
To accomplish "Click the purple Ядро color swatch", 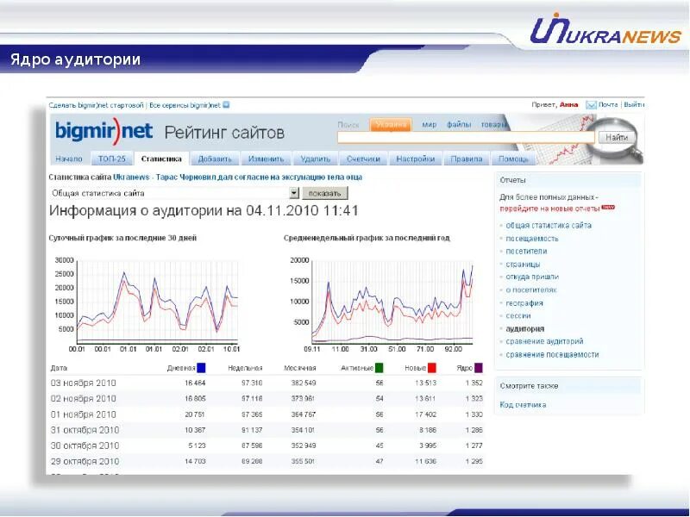I will 479,368.
